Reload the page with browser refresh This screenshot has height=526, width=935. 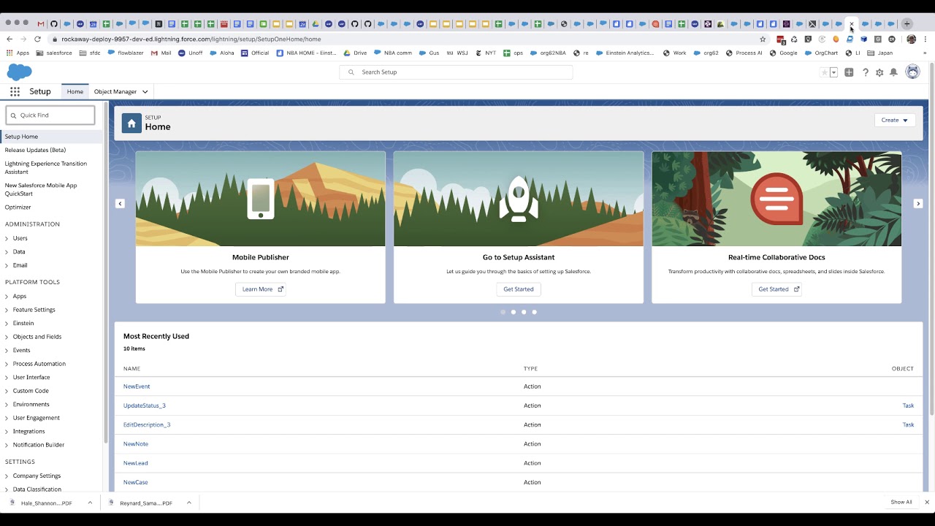(38, 39)
